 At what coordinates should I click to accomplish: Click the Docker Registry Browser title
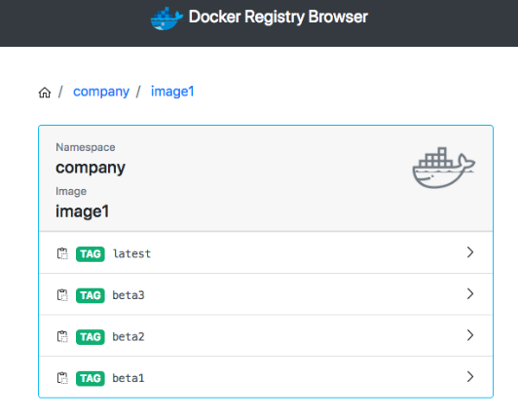pyautogui.click(x=278, y=17)
